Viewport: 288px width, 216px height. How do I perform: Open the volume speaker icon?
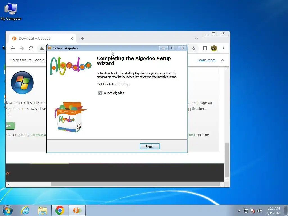pyautogui.click(x=260, y=211)
